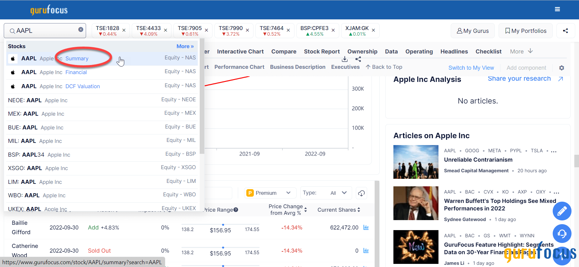
Task: Open Unreliable Contrarianism article title
Action: point(478,160)
